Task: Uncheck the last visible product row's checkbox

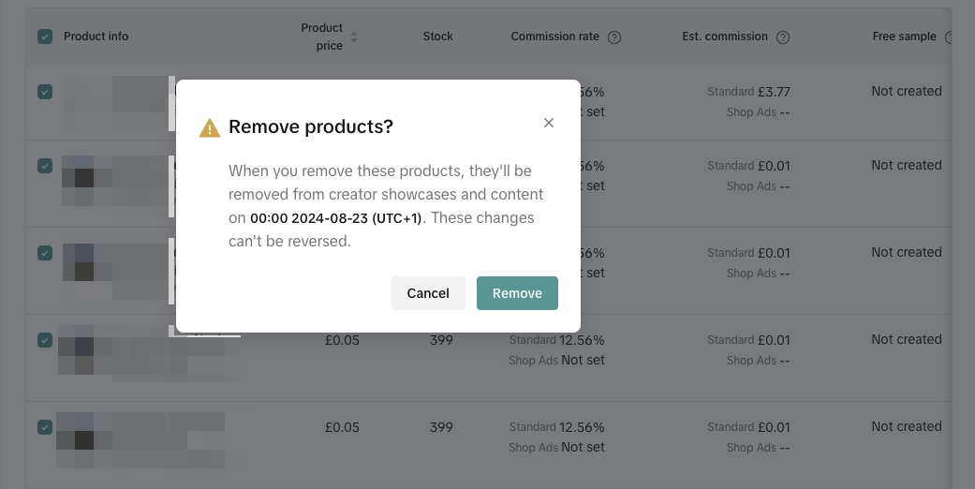Action: [x=45, y=427]
